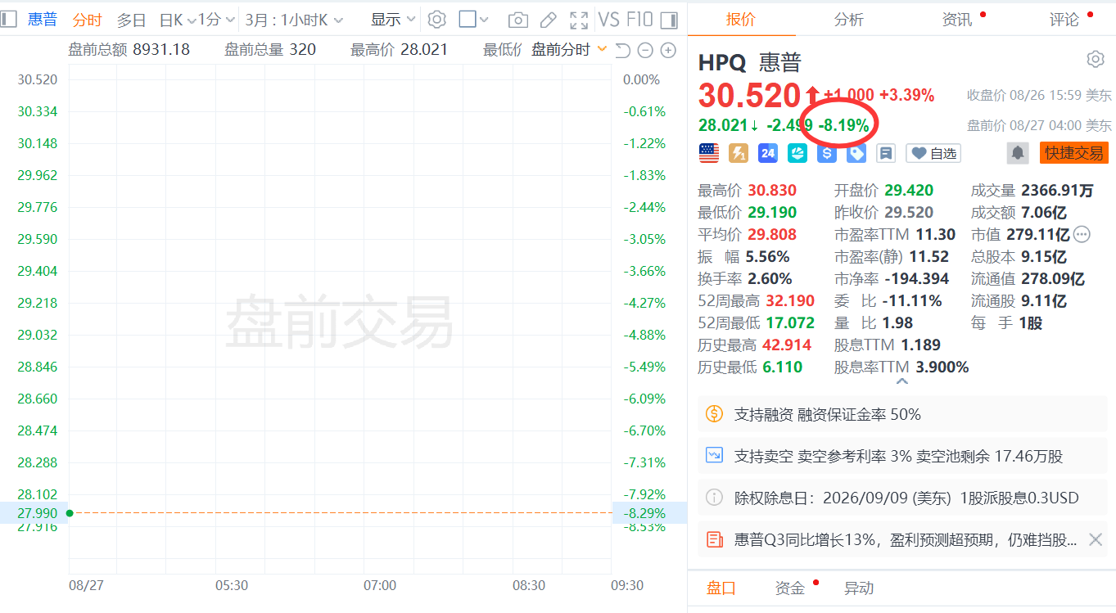Select the pencil drawing tool
This screenshot has height=613, width=1116.
point(548,20)
